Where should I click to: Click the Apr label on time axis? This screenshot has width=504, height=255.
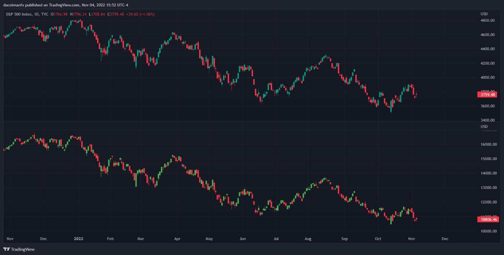pos(177,239)
